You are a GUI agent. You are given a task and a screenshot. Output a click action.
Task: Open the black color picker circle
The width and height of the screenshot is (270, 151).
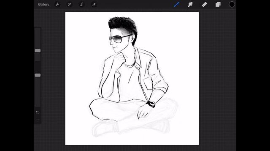232,4
